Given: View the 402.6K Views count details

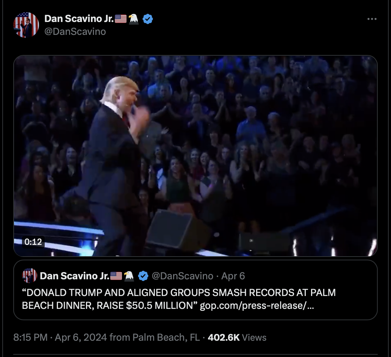Looking at the screenshot, I should click(237, 338).
